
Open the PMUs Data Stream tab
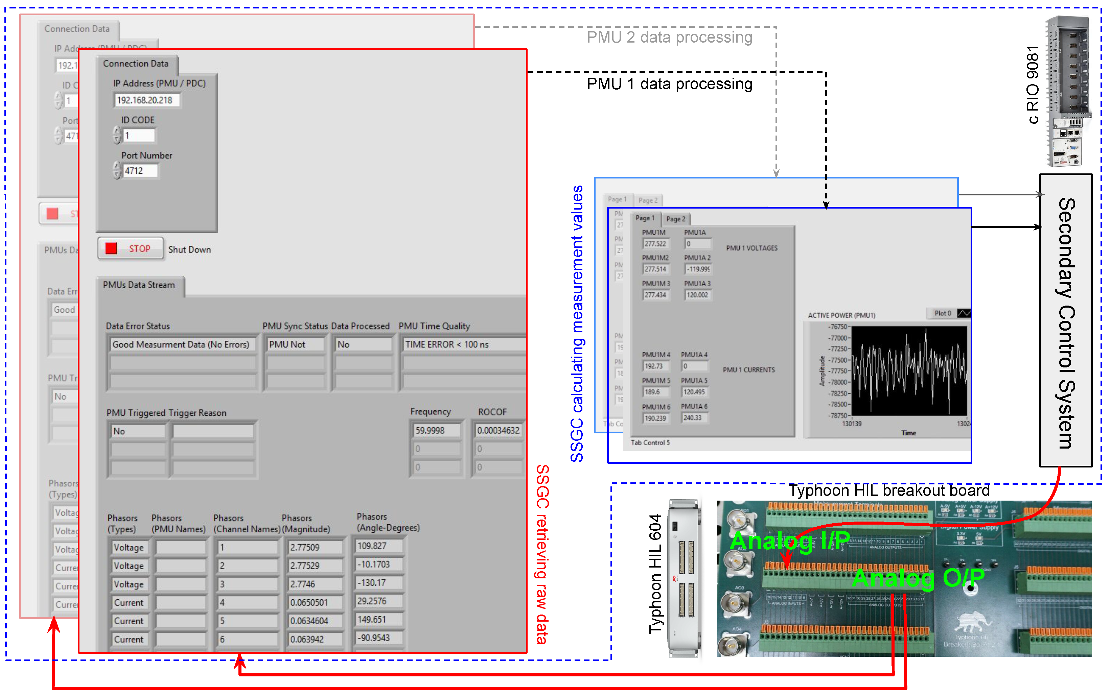(x=139, y=285)
